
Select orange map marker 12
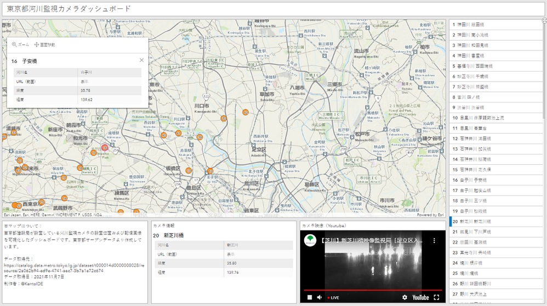point(210,171)
